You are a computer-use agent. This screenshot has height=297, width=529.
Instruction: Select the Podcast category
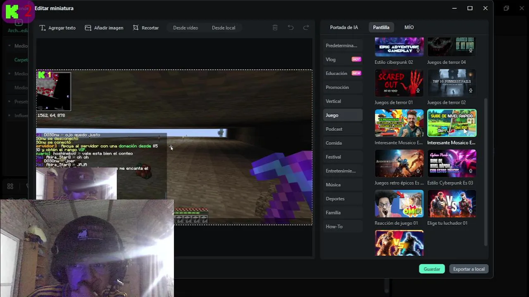[343, 129]
